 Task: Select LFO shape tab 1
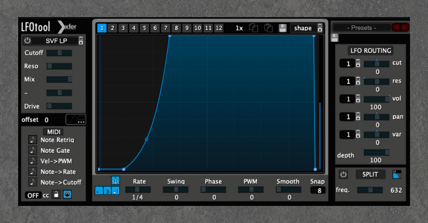[102, 28]
